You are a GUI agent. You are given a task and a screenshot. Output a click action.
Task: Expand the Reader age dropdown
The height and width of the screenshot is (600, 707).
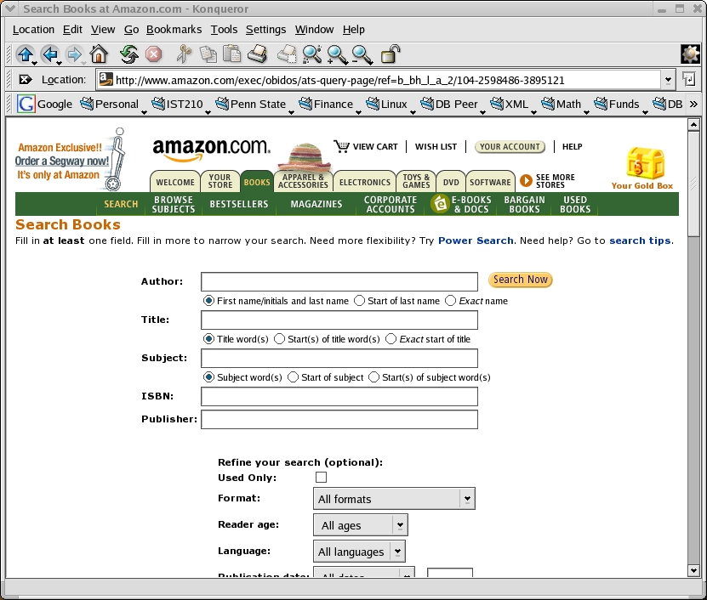tap(360, 525)
